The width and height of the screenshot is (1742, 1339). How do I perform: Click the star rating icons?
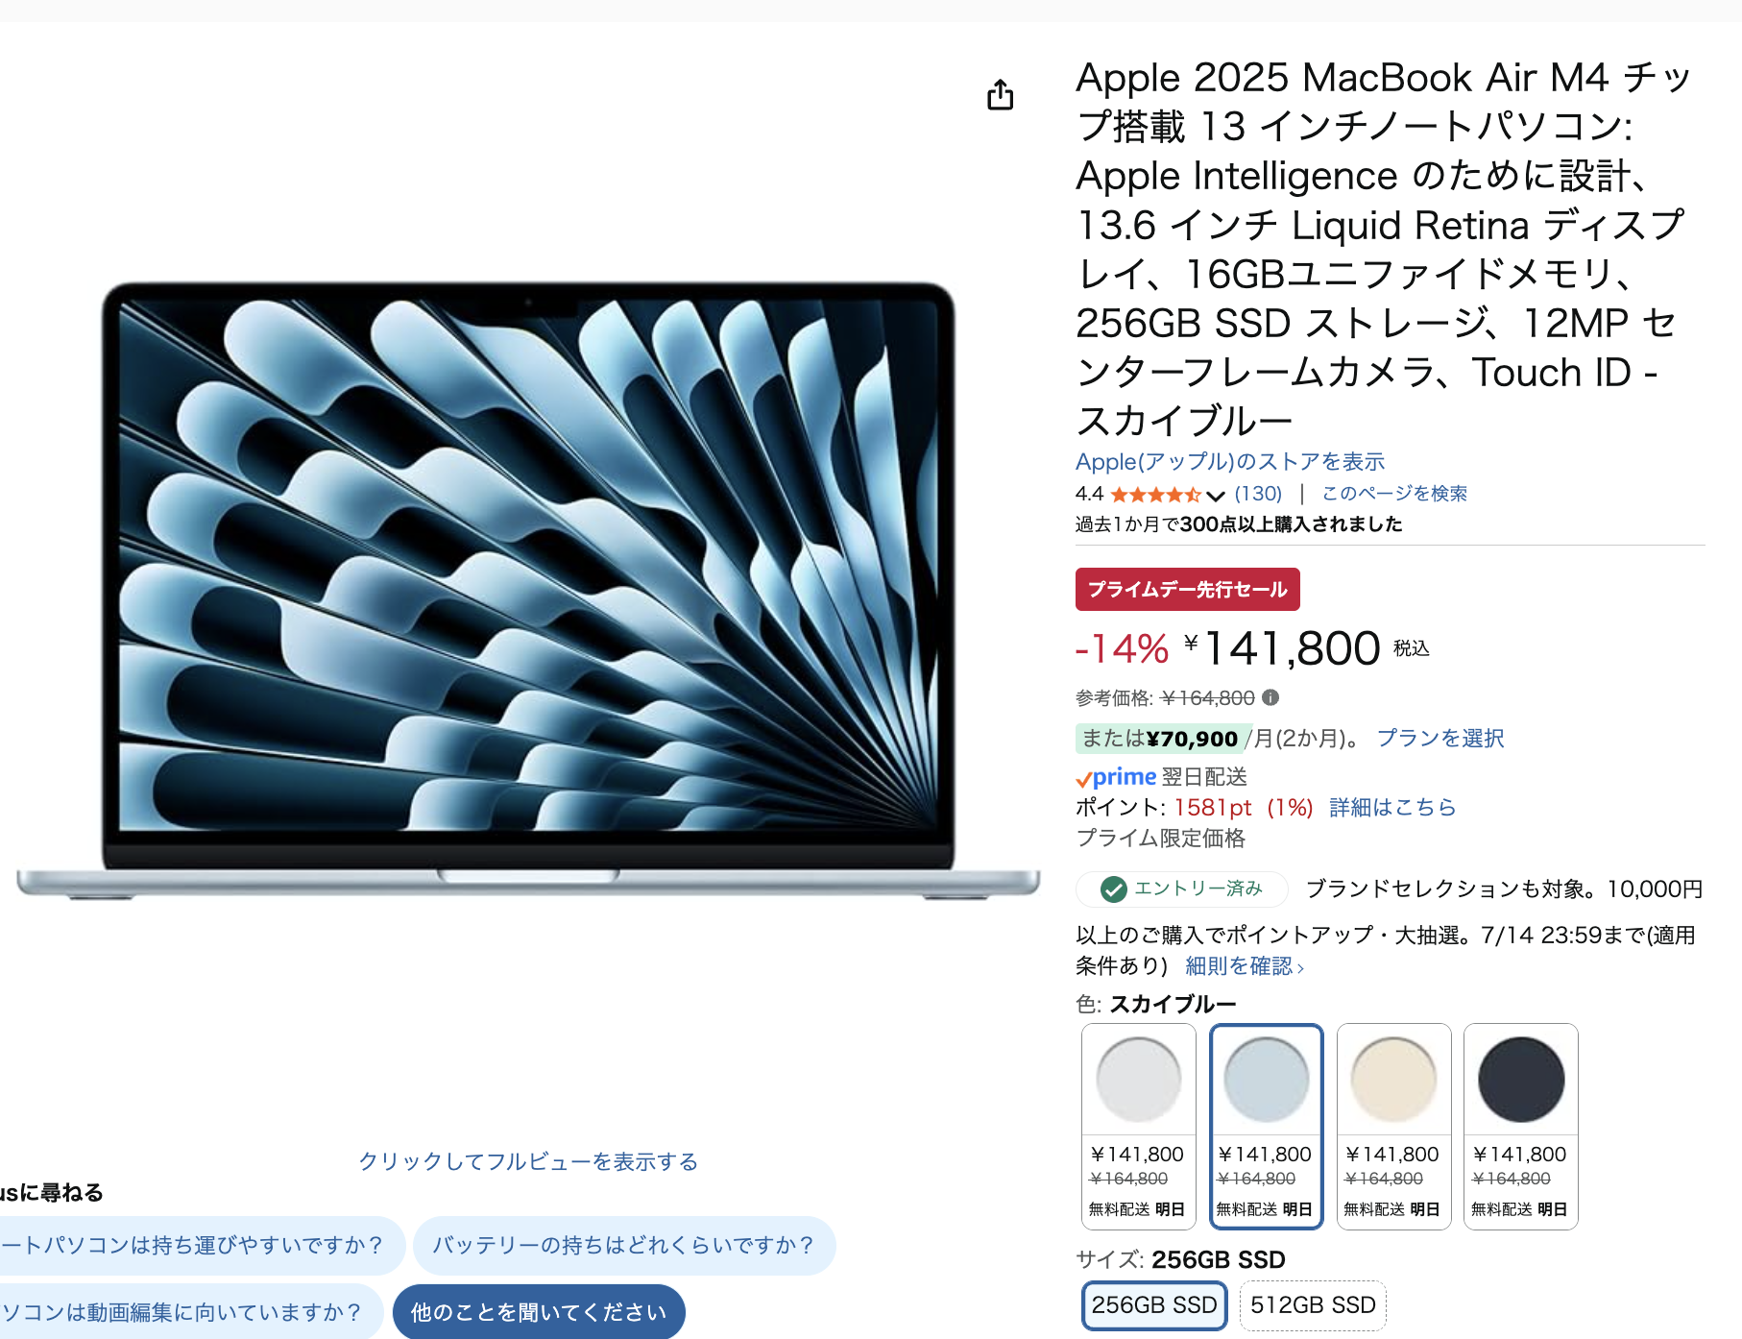pos(1156,495)
